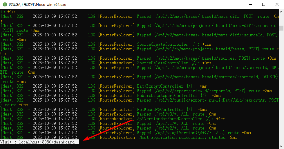This screenshot has width=284, height=149.
Task: Click the highlighted "Visit :" text
Action: tap(8, 142)
